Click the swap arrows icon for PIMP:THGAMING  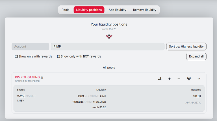pos(160,79)
